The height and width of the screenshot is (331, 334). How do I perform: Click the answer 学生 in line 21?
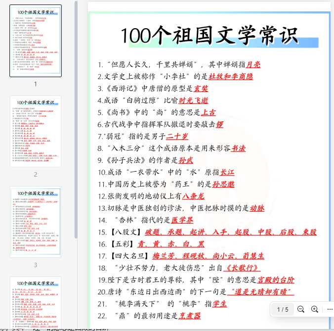(x=219, y=304)
